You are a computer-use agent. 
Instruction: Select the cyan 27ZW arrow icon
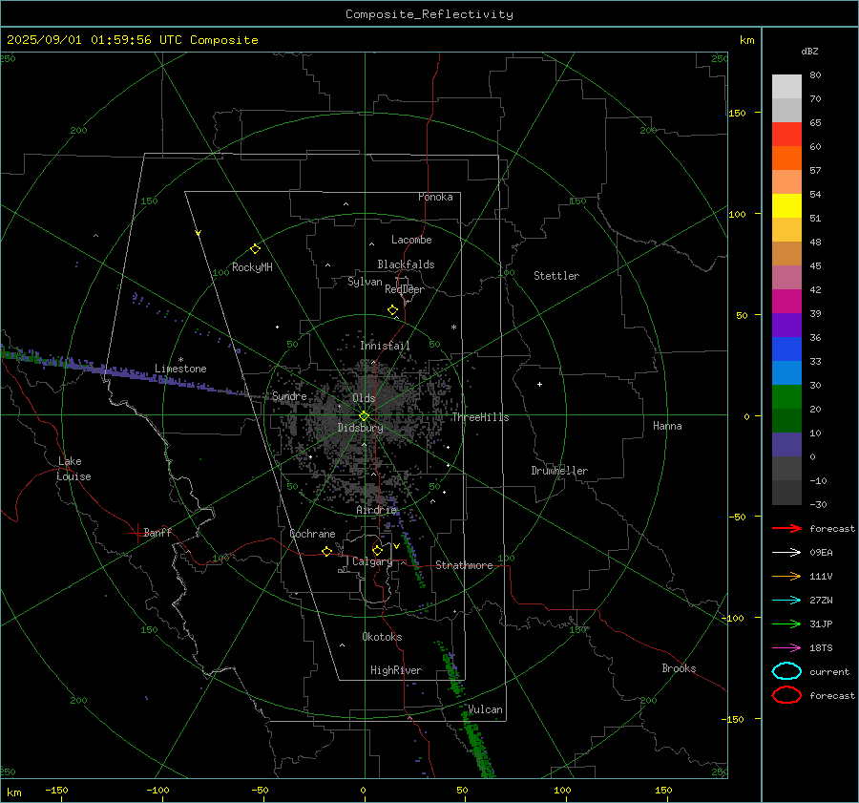786,601
